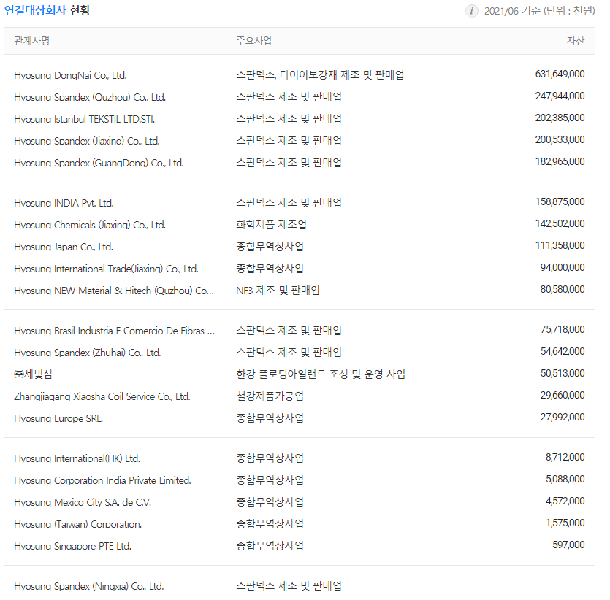
Task: Click asset value 247,944,000
Action: tap(560, 96)
